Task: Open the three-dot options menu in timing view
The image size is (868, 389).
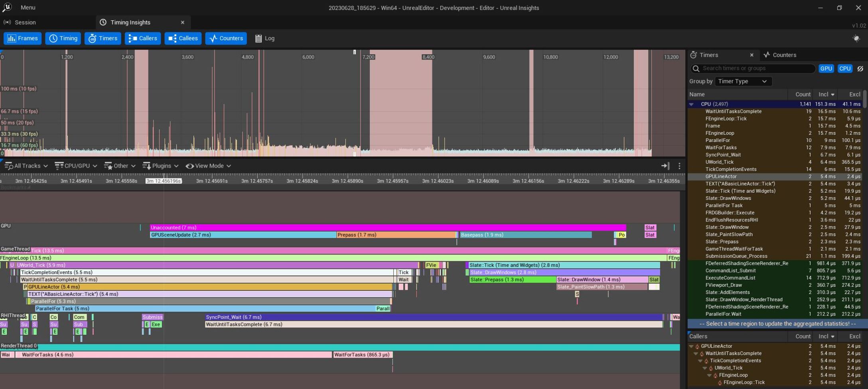Action: coord(679,166)
